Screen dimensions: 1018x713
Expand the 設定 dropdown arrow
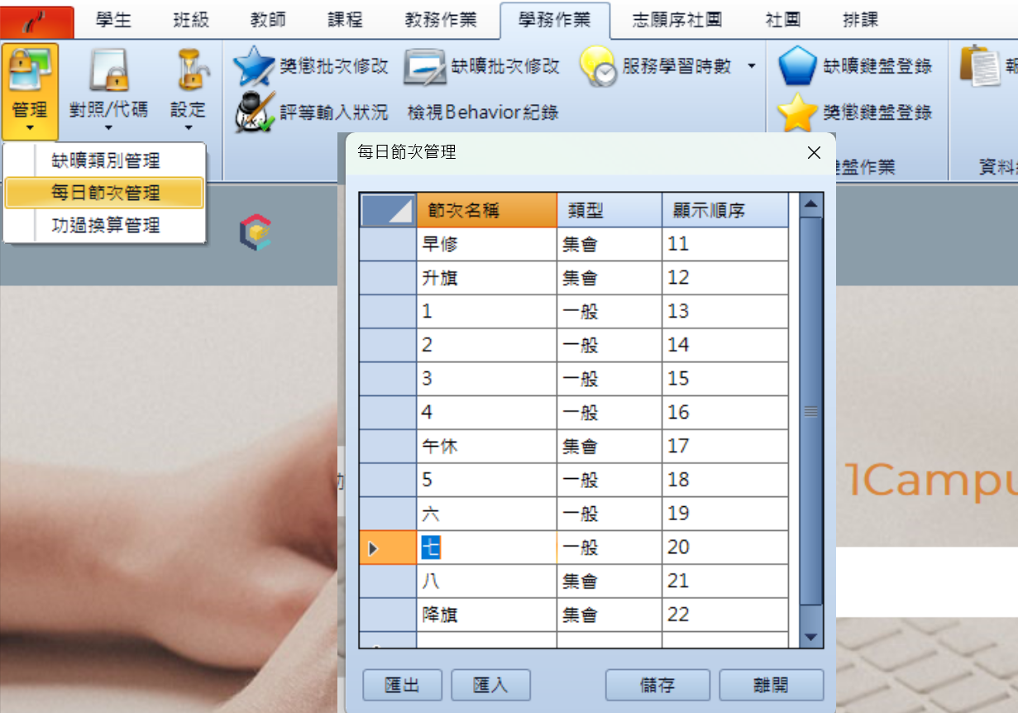pos(188,127)
